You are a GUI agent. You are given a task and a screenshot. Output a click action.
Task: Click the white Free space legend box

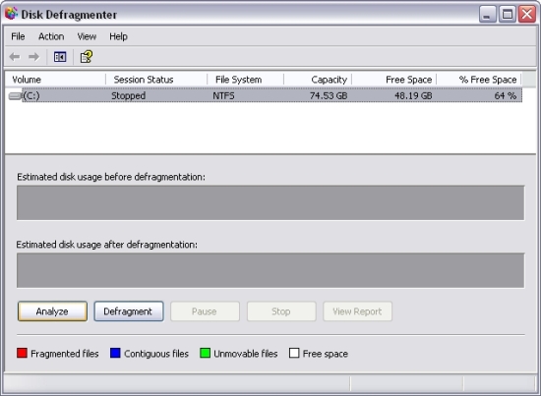294,353
